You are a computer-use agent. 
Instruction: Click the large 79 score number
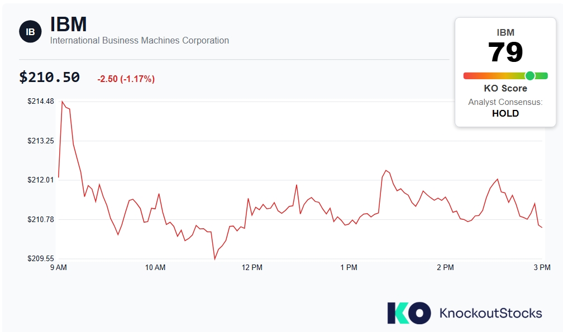(x=505, y=52)
